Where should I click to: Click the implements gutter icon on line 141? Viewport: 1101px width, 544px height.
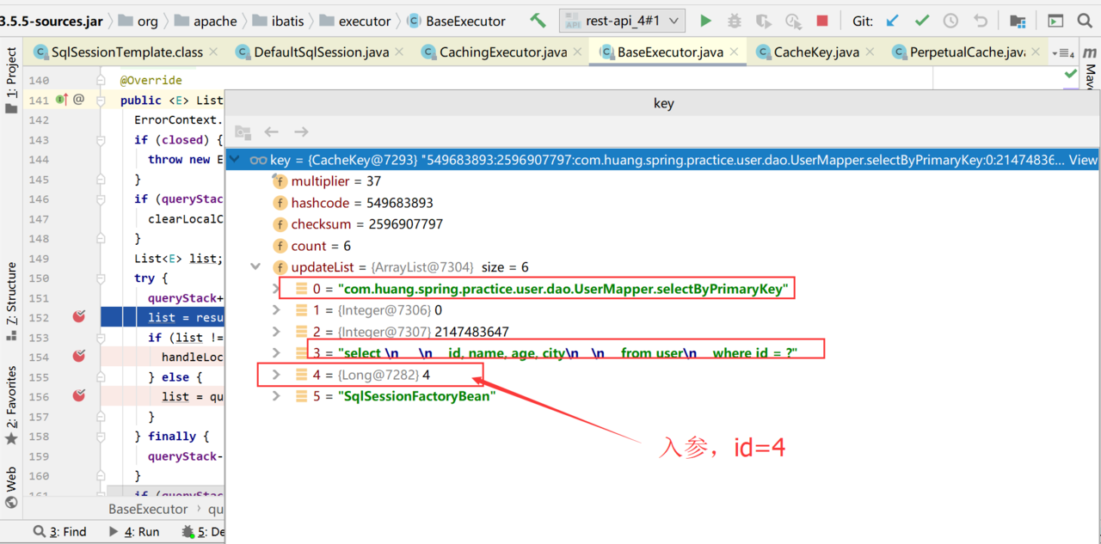click(61, 100)
